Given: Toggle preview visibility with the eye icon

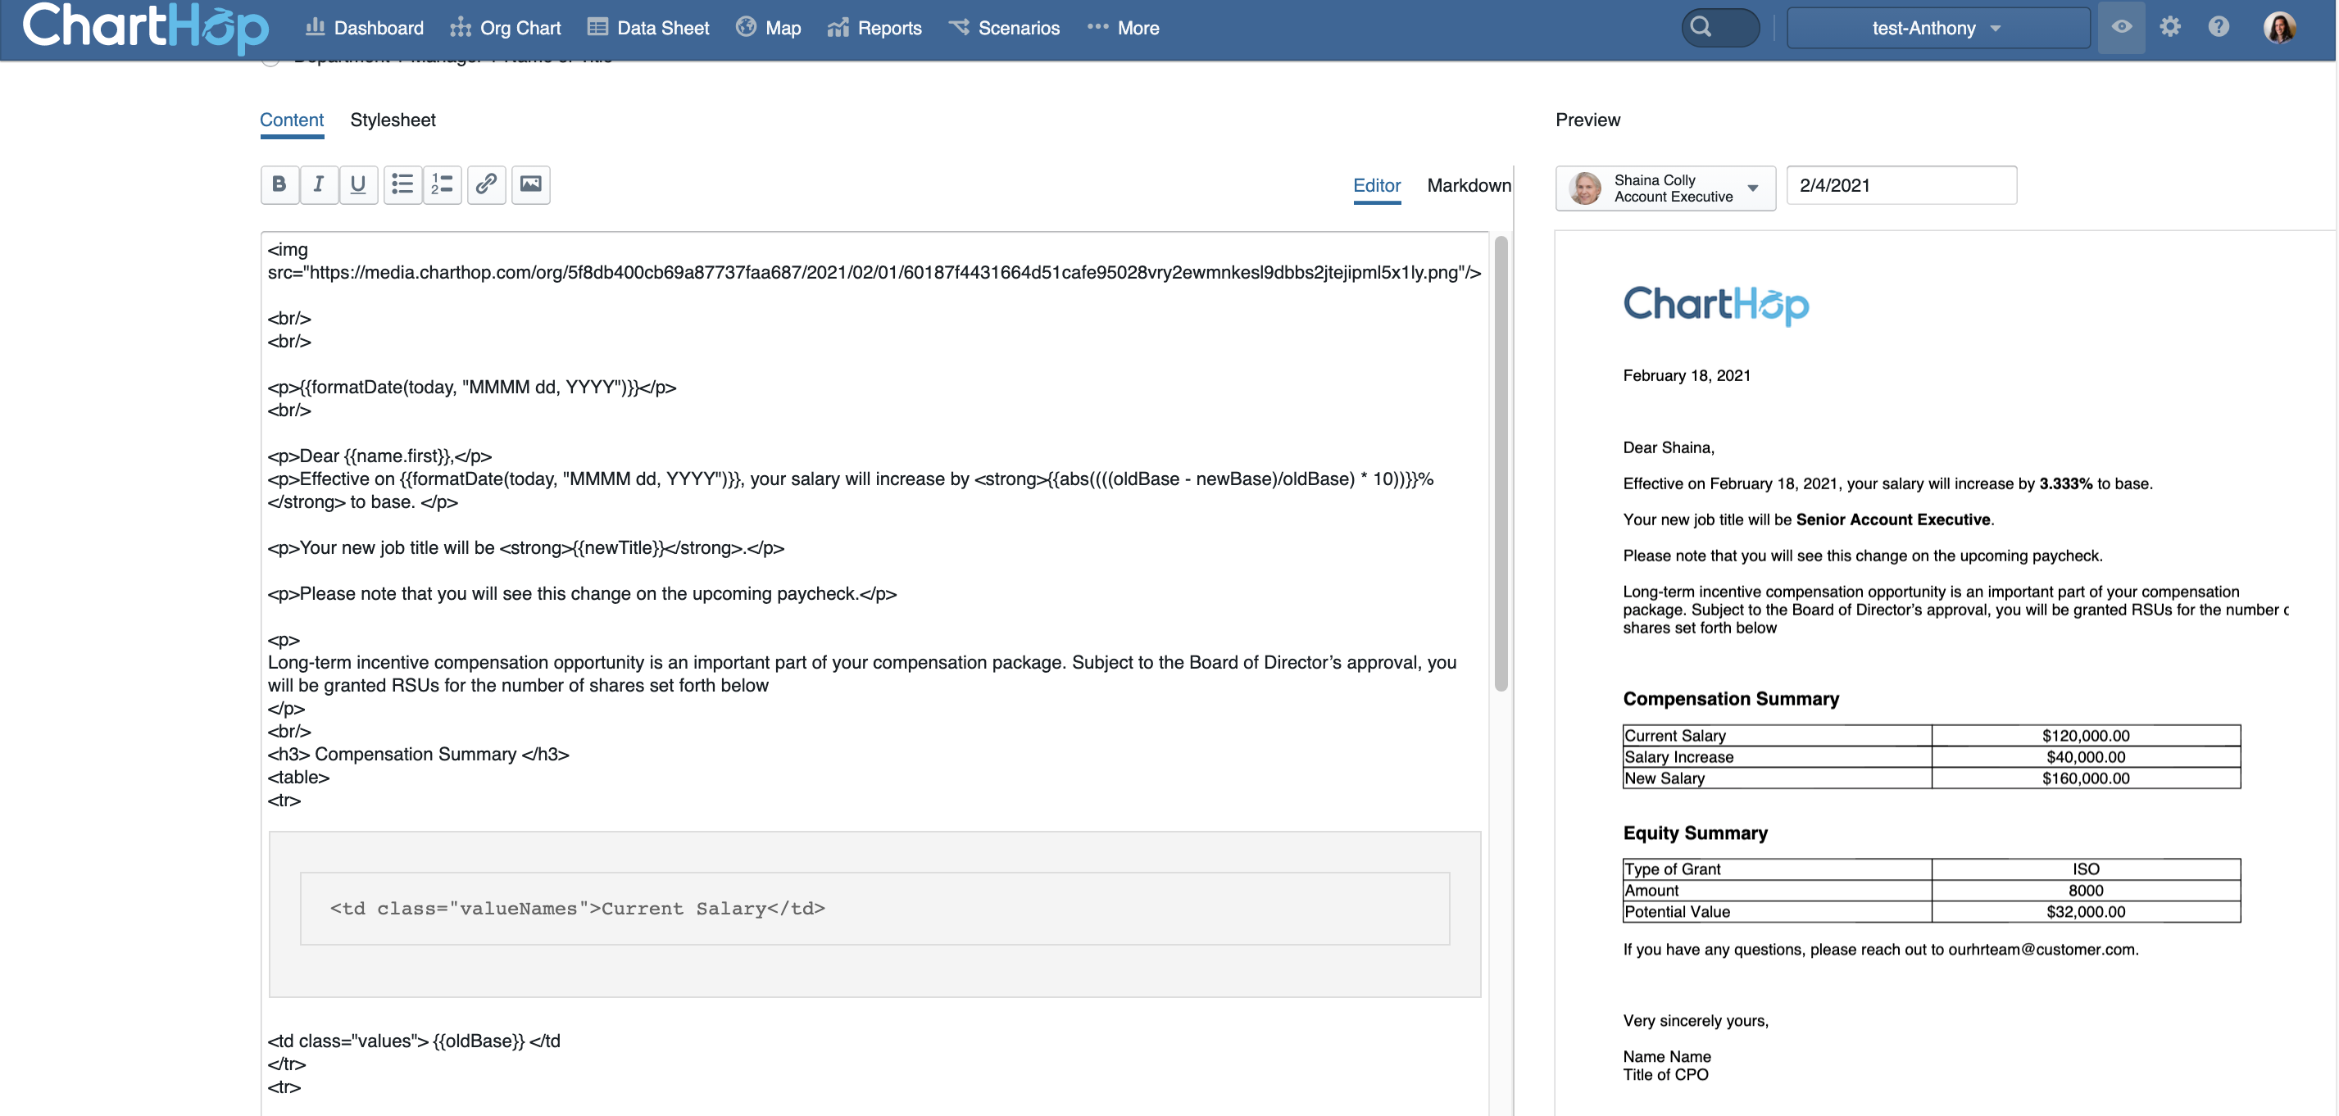Looking at the screenshot, I should coord(2120,27).
